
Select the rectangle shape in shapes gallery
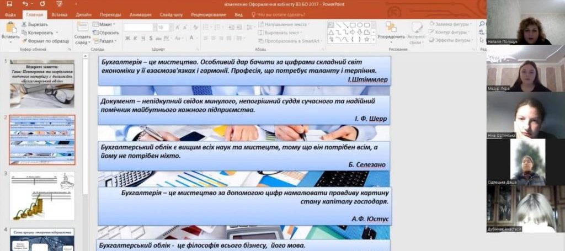(353, 25)
